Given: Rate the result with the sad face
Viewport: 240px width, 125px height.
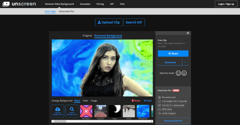Looking at the screenshot, I should [184, 73].
